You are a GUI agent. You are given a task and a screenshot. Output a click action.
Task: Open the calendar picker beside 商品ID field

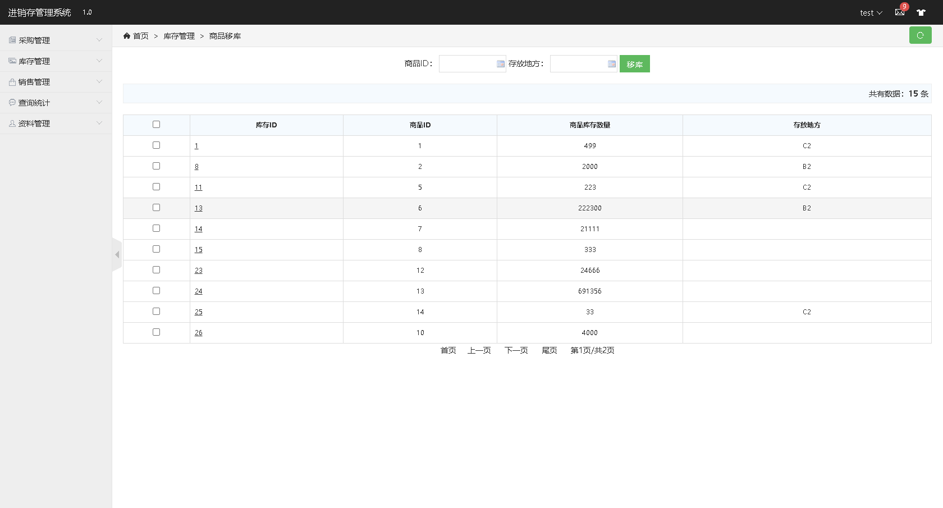tap(500, 63)
